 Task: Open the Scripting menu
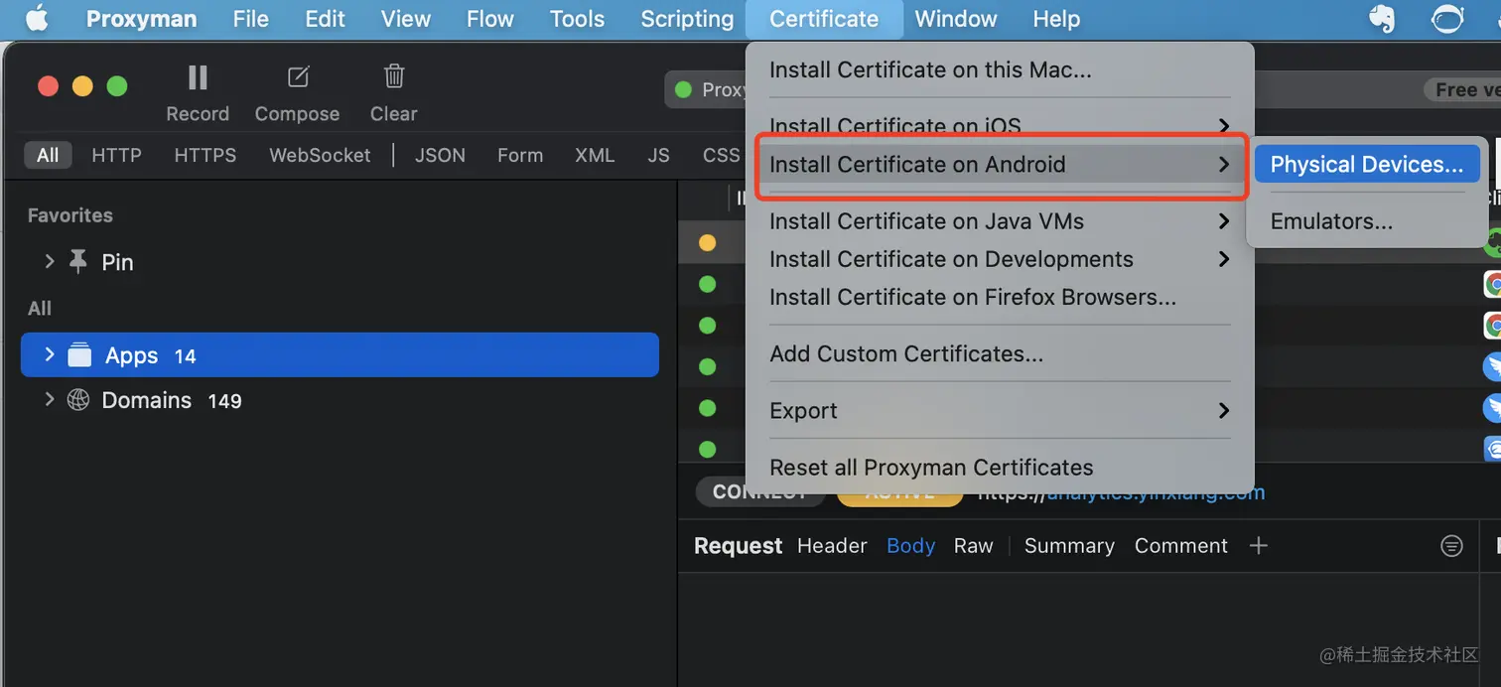click(x=687, y=19)
